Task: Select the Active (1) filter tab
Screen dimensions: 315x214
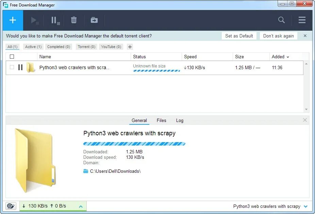Action: [x=33, y=47]
